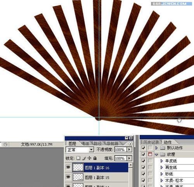Image resolution: width=194 pixels, height=187 pixels.
Task: Click thumbnail of layer 图层 1 副本 15
Action: 78,177
